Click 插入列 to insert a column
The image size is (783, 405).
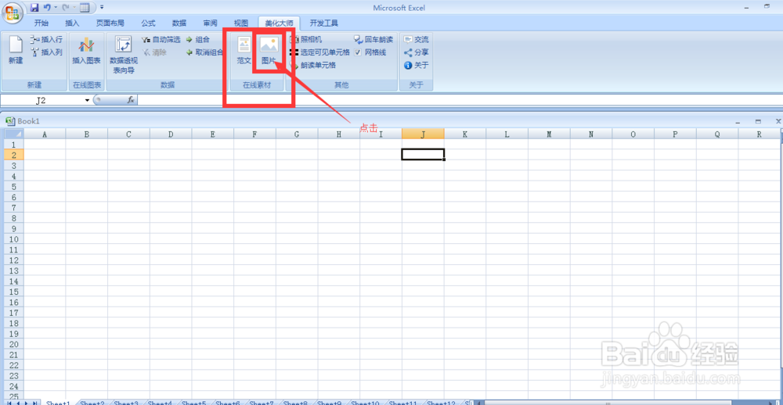point(46,52)
